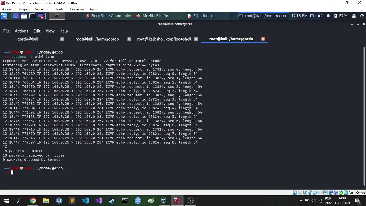
Task: Switch to Burp Suite Community window
Action: point(110,16)
